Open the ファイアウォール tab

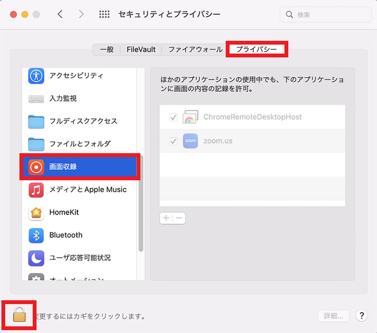(195, 49)
